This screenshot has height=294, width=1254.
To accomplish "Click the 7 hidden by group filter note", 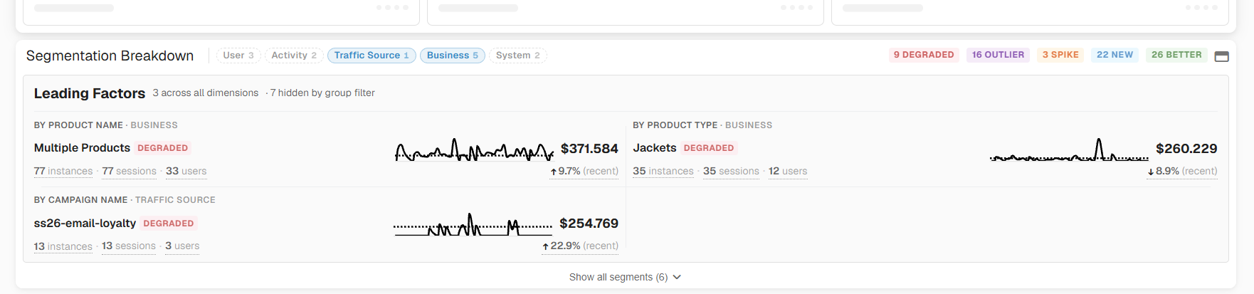I will point(322,93).
